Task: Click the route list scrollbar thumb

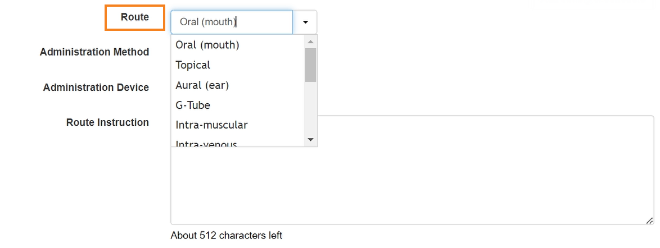Action: [x=311, y=65]
